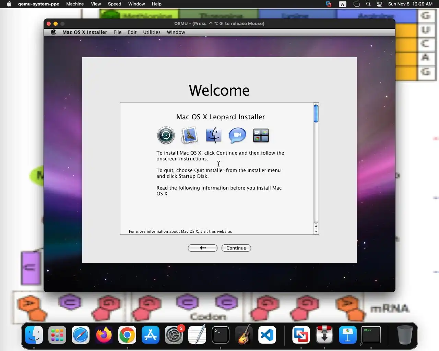Image resolution: width=439 pixels, height=351 pixels.
Task: Open the guest File menu
Action: pyautogui.click(x=117, y=32)
